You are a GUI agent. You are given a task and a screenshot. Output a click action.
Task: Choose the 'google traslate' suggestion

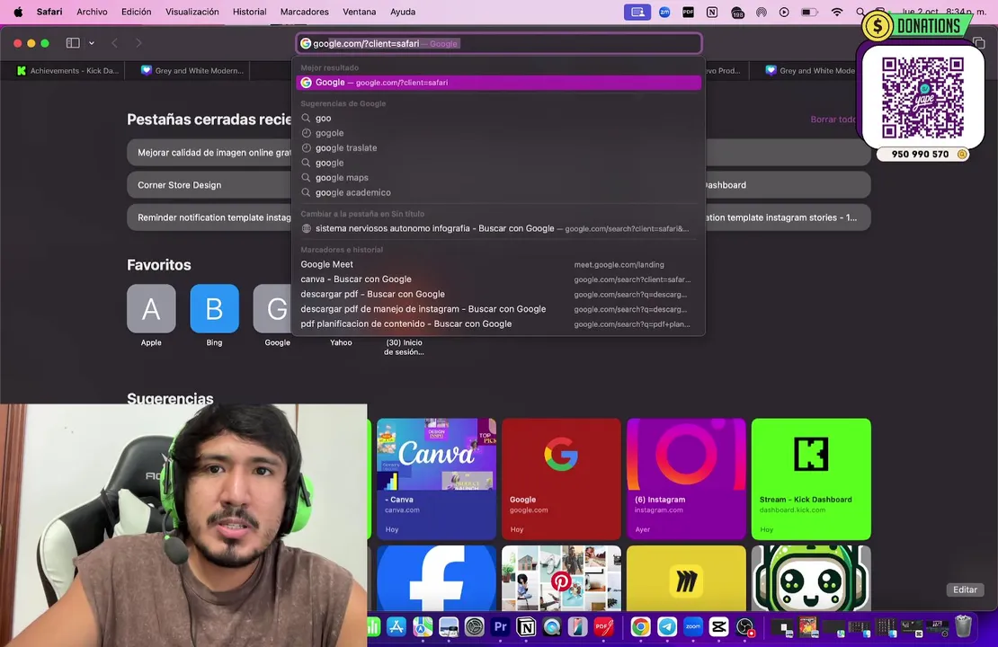tap(499, 147)
